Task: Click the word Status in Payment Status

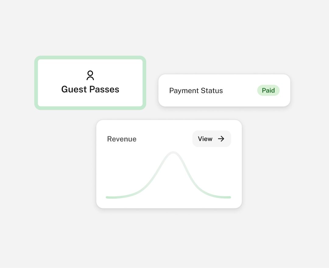Action: [212, 91]
